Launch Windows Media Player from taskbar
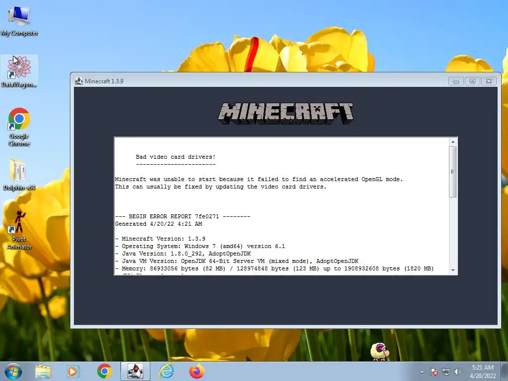The image size is (508, 381). point(73,371)
